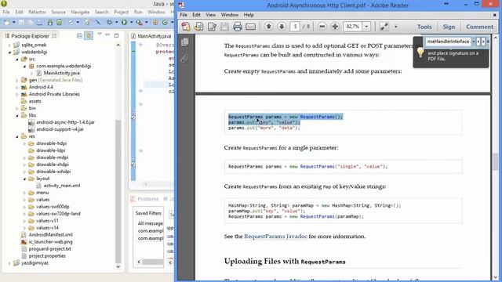Expand the sqlite_ornek project node
The width and height of the screenshot is (502, 282).
(x=9, y=45)
